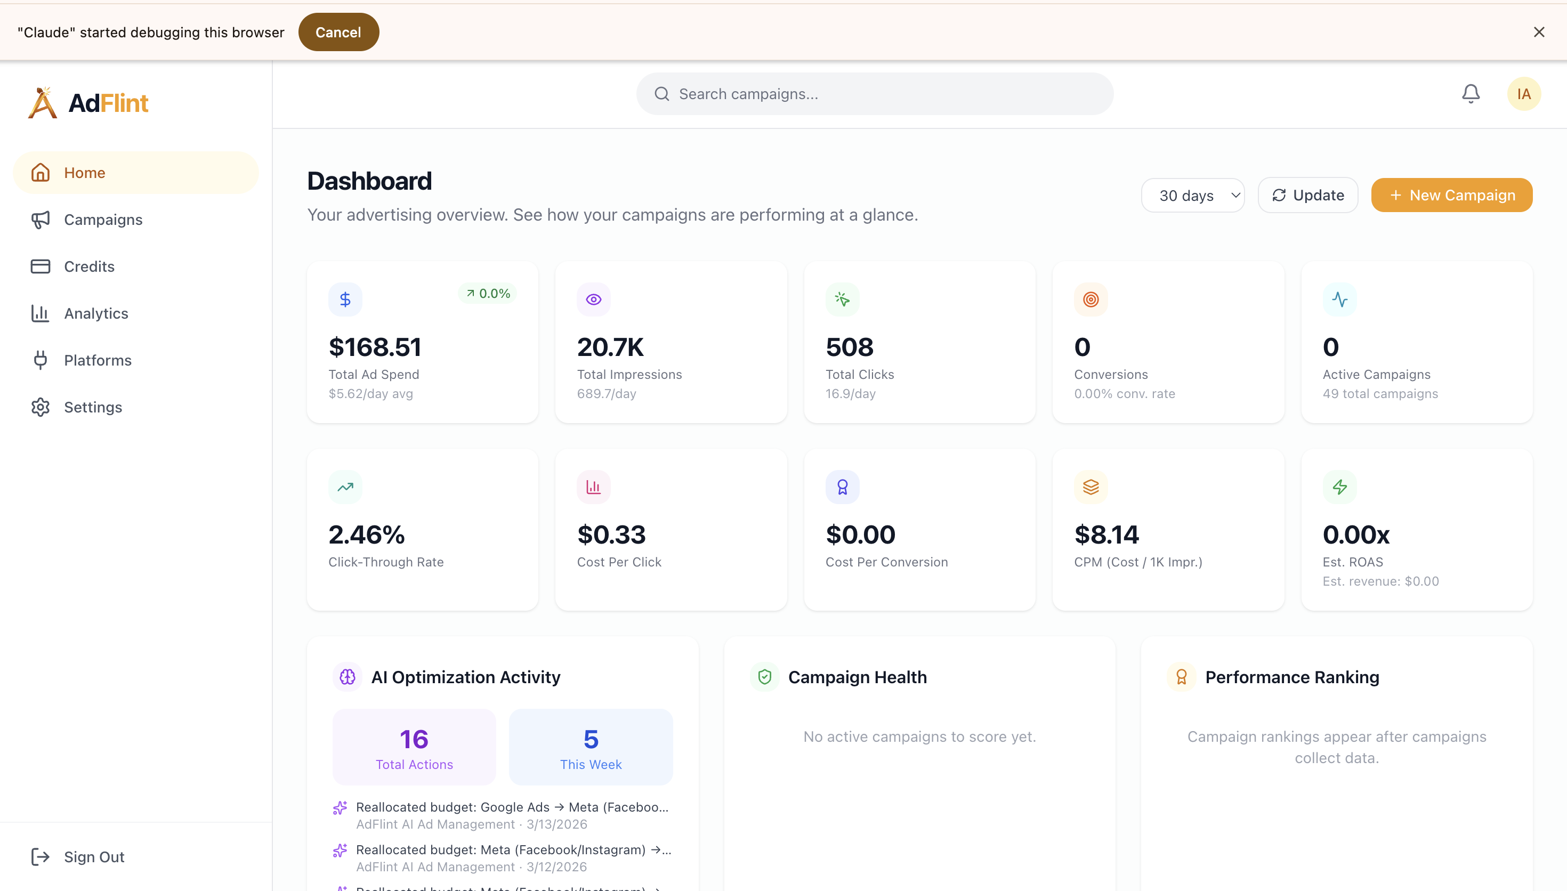Click the award icon beside Performance Ranking
The image size is (1567, 891).
[1182, 677]
